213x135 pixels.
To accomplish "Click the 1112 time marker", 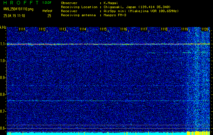I will 42,29.
